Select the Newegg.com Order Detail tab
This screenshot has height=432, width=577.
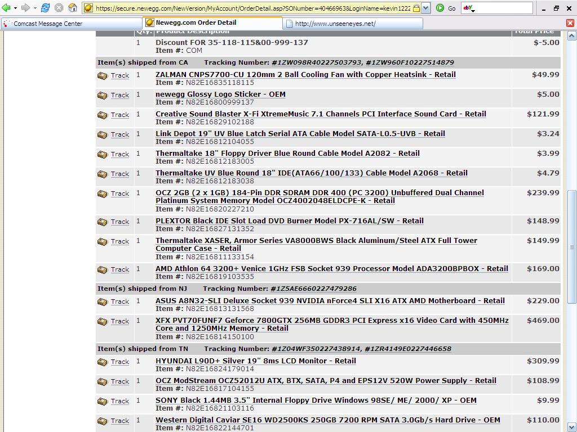[x=212, y=22]
